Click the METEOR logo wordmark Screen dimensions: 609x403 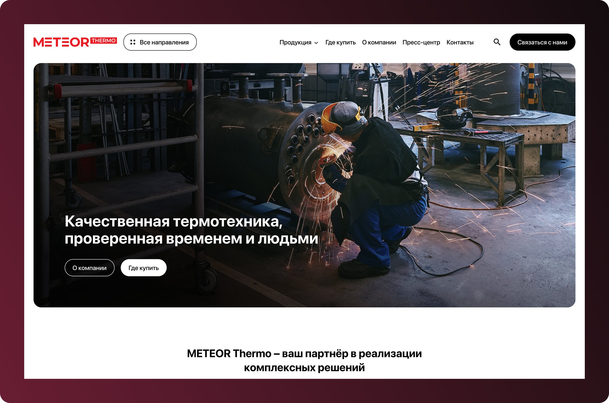[x=61, y=42]
